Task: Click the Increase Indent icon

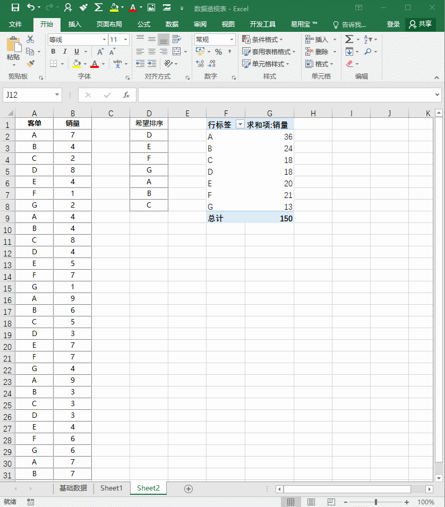Action: [x=152, y=63]
